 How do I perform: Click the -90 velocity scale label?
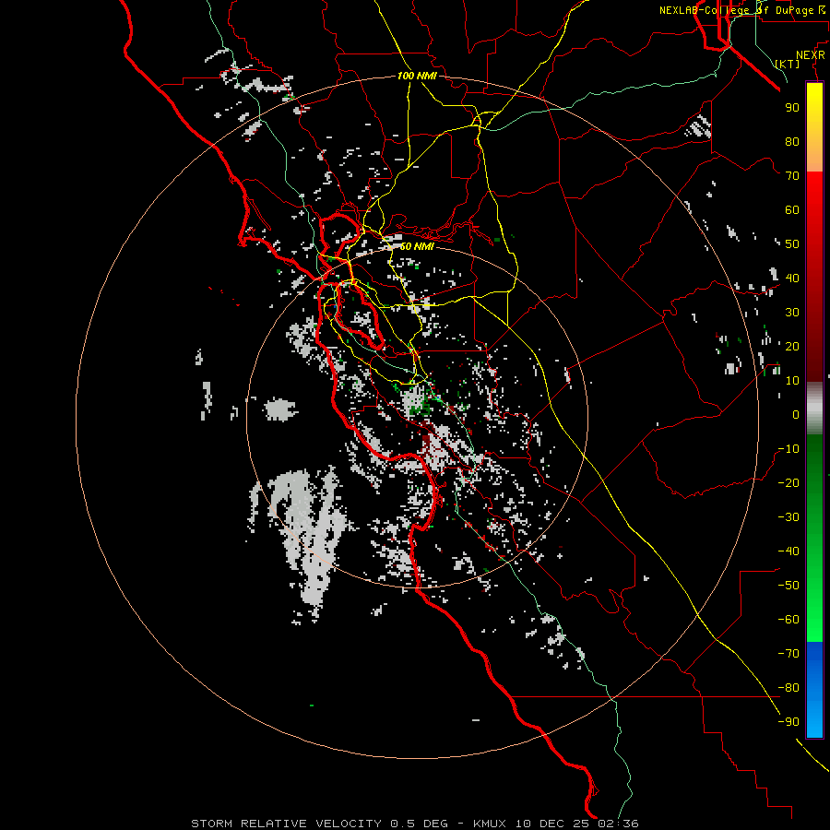788,722
